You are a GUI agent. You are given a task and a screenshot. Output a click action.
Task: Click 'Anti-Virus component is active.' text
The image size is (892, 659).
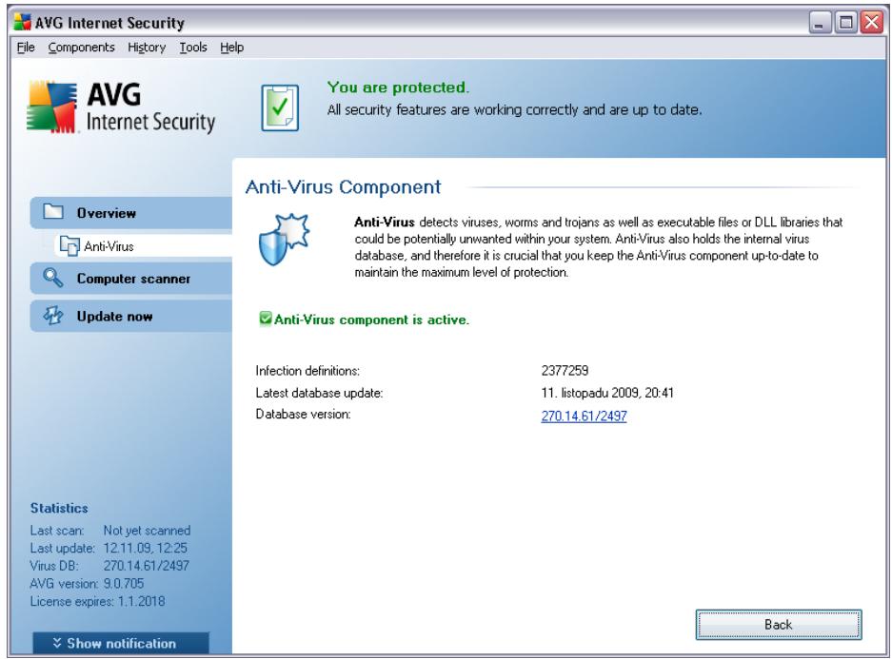pos(371,320)
